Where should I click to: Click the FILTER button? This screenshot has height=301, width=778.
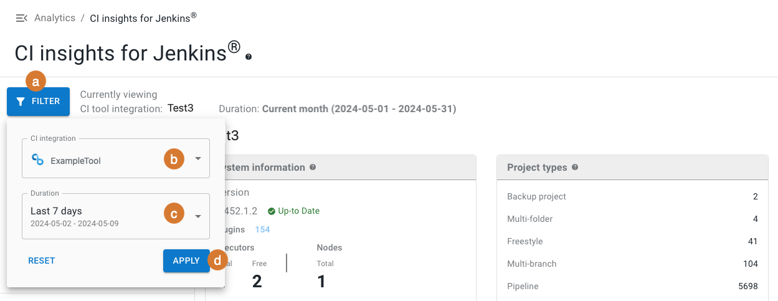tap(39, 102)
